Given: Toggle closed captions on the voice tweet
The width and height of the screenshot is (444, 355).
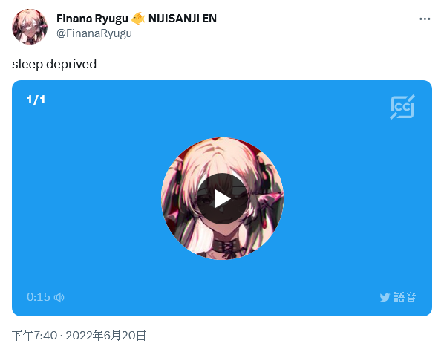Looking at the screenshot, I should click(402, 107).
